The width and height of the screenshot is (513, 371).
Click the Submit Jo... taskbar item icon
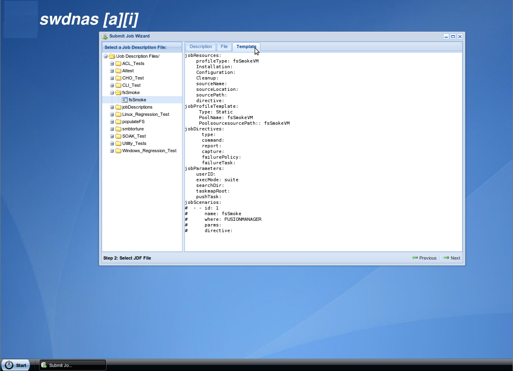pos(44,365)
